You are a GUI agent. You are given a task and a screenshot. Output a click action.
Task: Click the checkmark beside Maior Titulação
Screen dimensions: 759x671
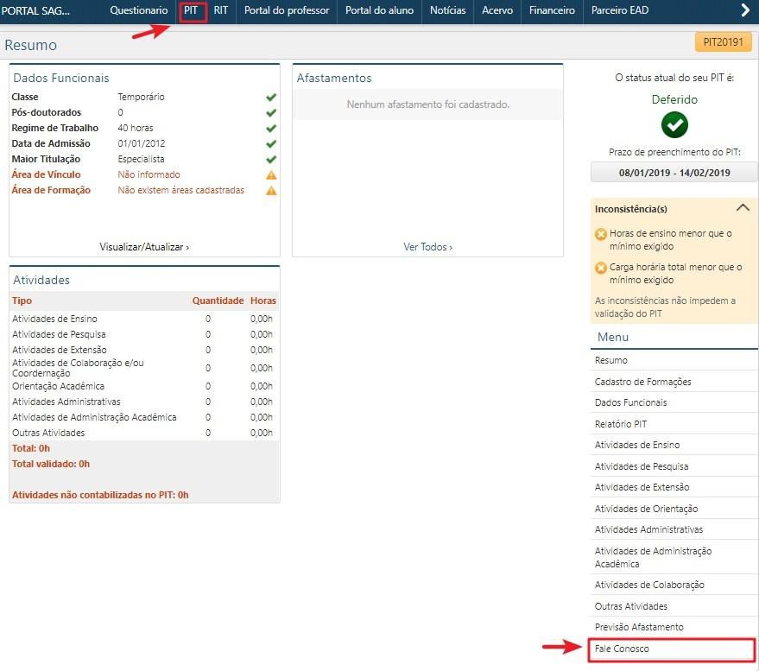271,159
